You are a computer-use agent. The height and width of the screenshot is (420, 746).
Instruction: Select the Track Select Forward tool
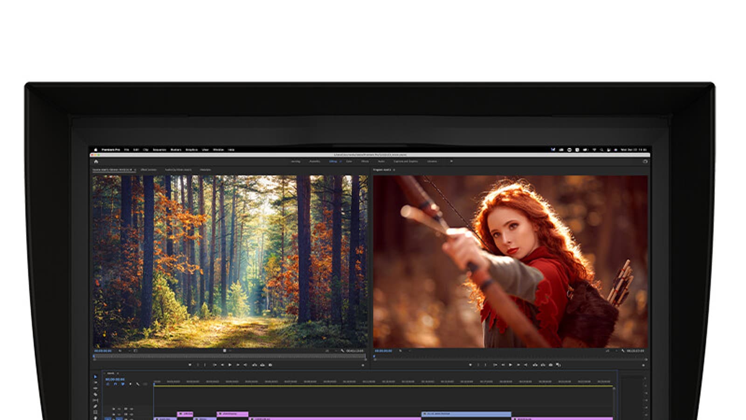point(96,383)
